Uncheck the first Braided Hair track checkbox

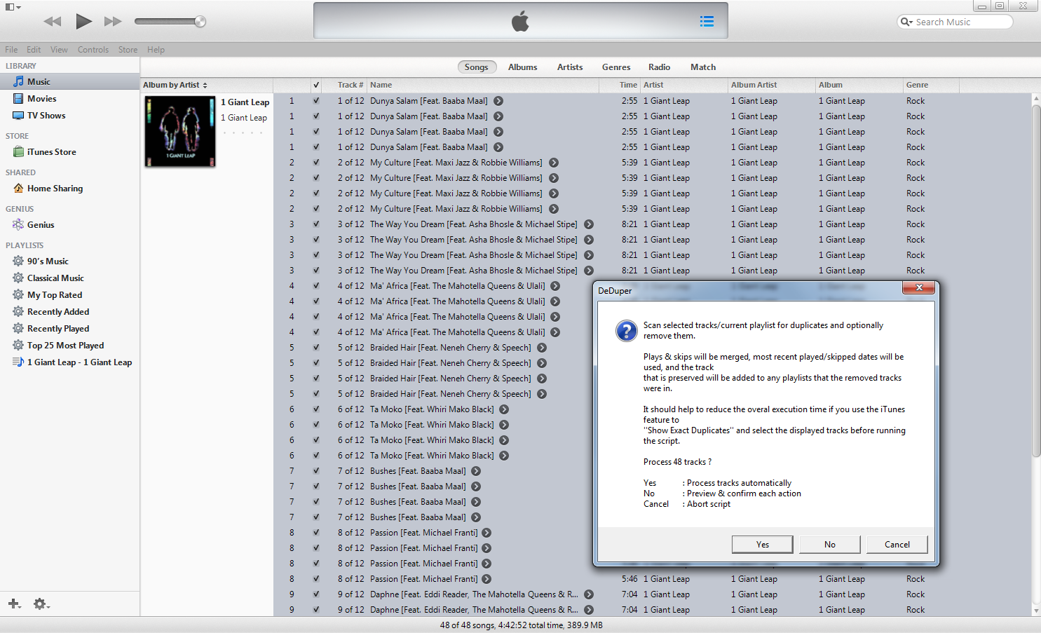(316, 348)
